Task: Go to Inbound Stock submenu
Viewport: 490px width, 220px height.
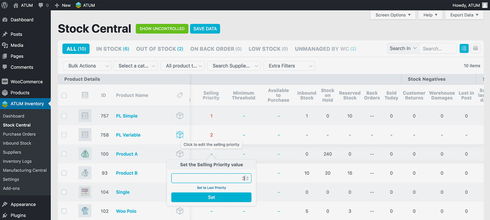Action: [17, 143]
